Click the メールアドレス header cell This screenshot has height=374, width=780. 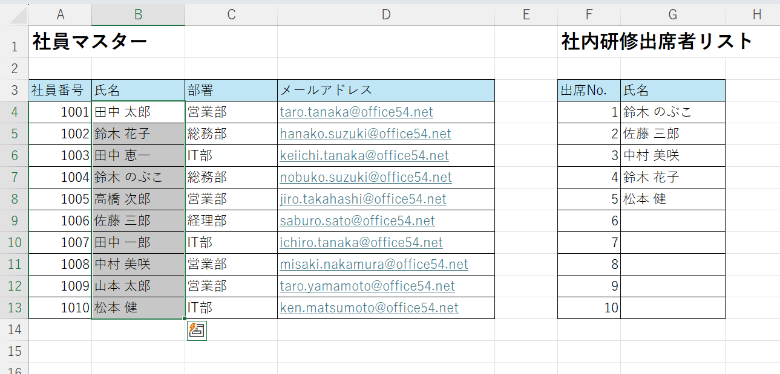coord(386,91)
